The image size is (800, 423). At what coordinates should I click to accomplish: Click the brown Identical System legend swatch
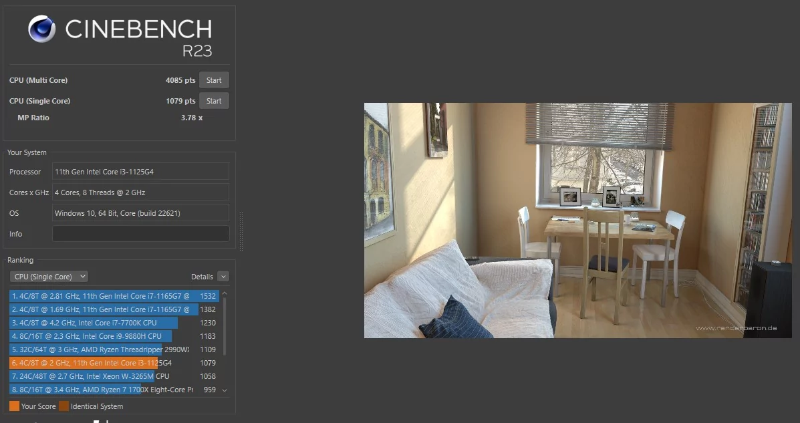[x=63, y=406]
